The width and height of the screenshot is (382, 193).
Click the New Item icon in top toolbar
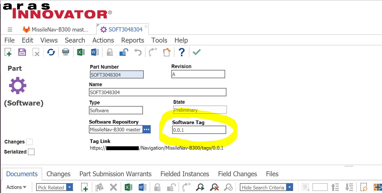[8, 52]
